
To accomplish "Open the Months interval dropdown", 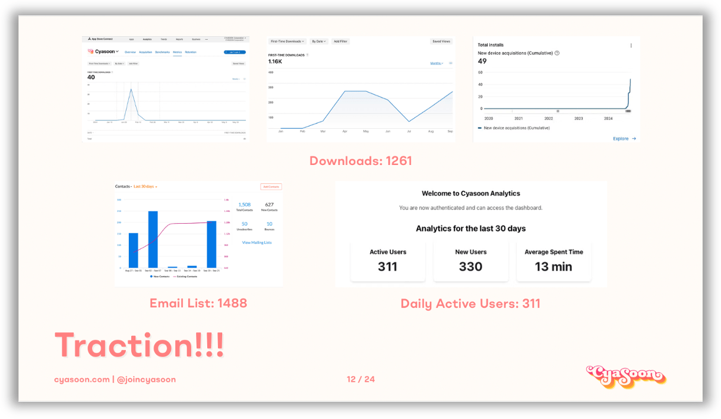I will click(x=437, y=63).
